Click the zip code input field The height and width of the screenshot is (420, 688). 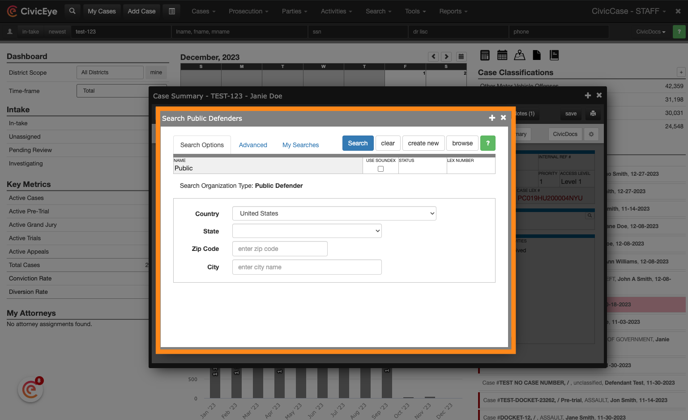280,249
